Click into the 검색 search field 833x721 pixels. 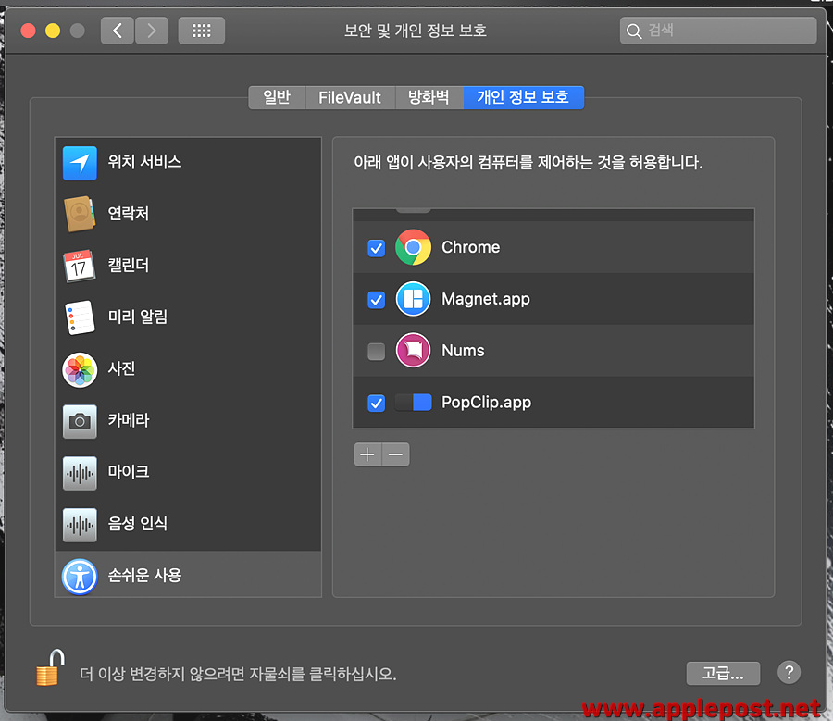(718, 31)
